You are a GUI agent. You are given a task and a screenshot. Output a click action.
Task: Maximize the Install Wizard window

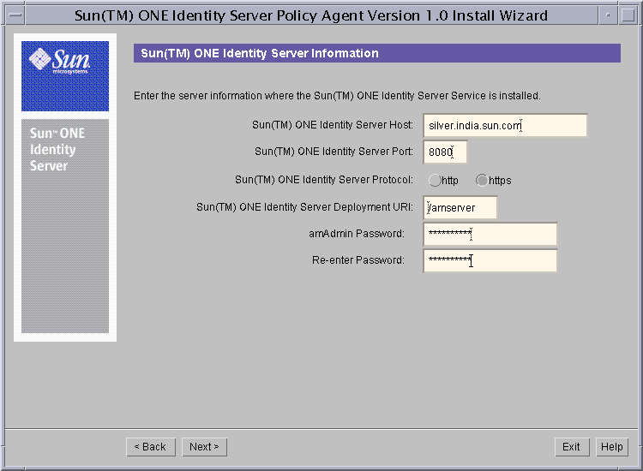[628, 15]
